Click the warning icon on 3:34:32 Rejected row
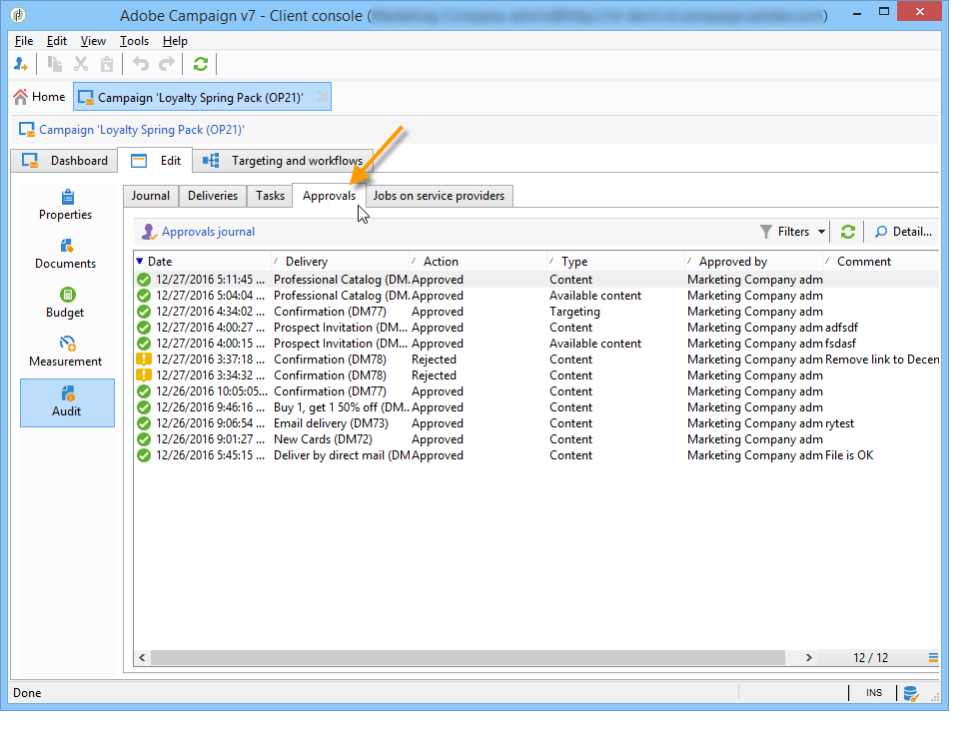Screen dimensions: 980x745 pos(144,375)
